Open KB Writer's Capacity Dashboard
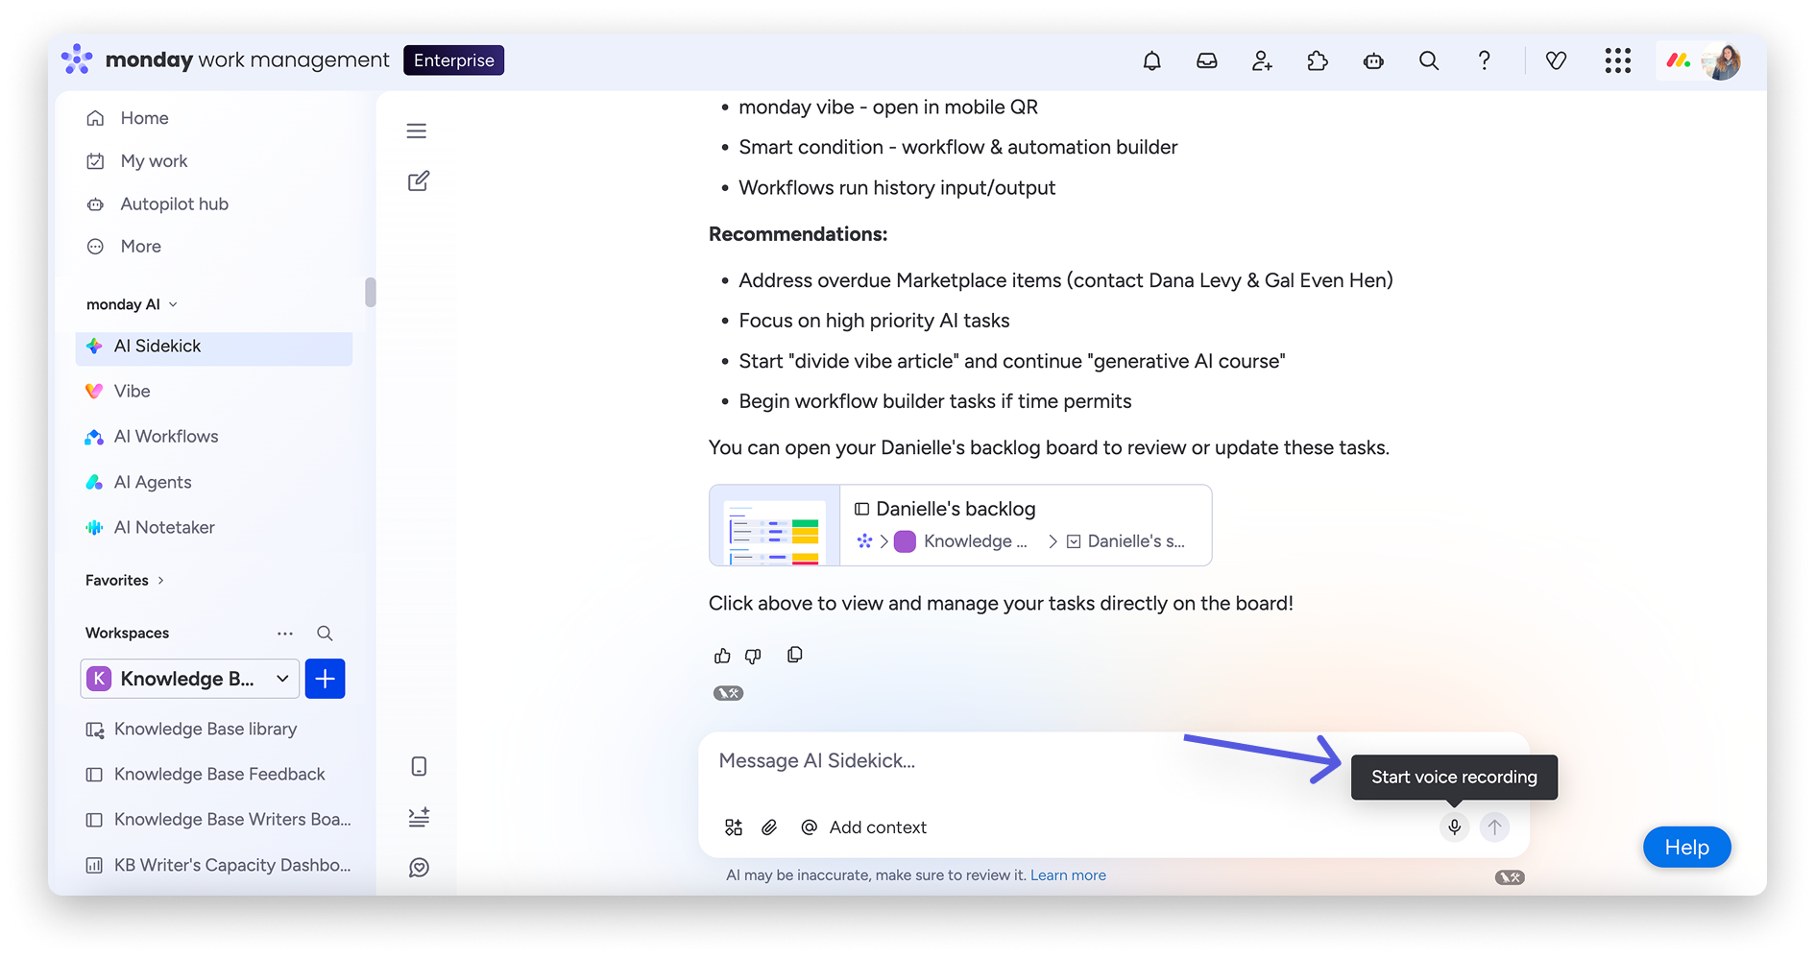This screenshot has width=1815, height=958. coord(232,866)
